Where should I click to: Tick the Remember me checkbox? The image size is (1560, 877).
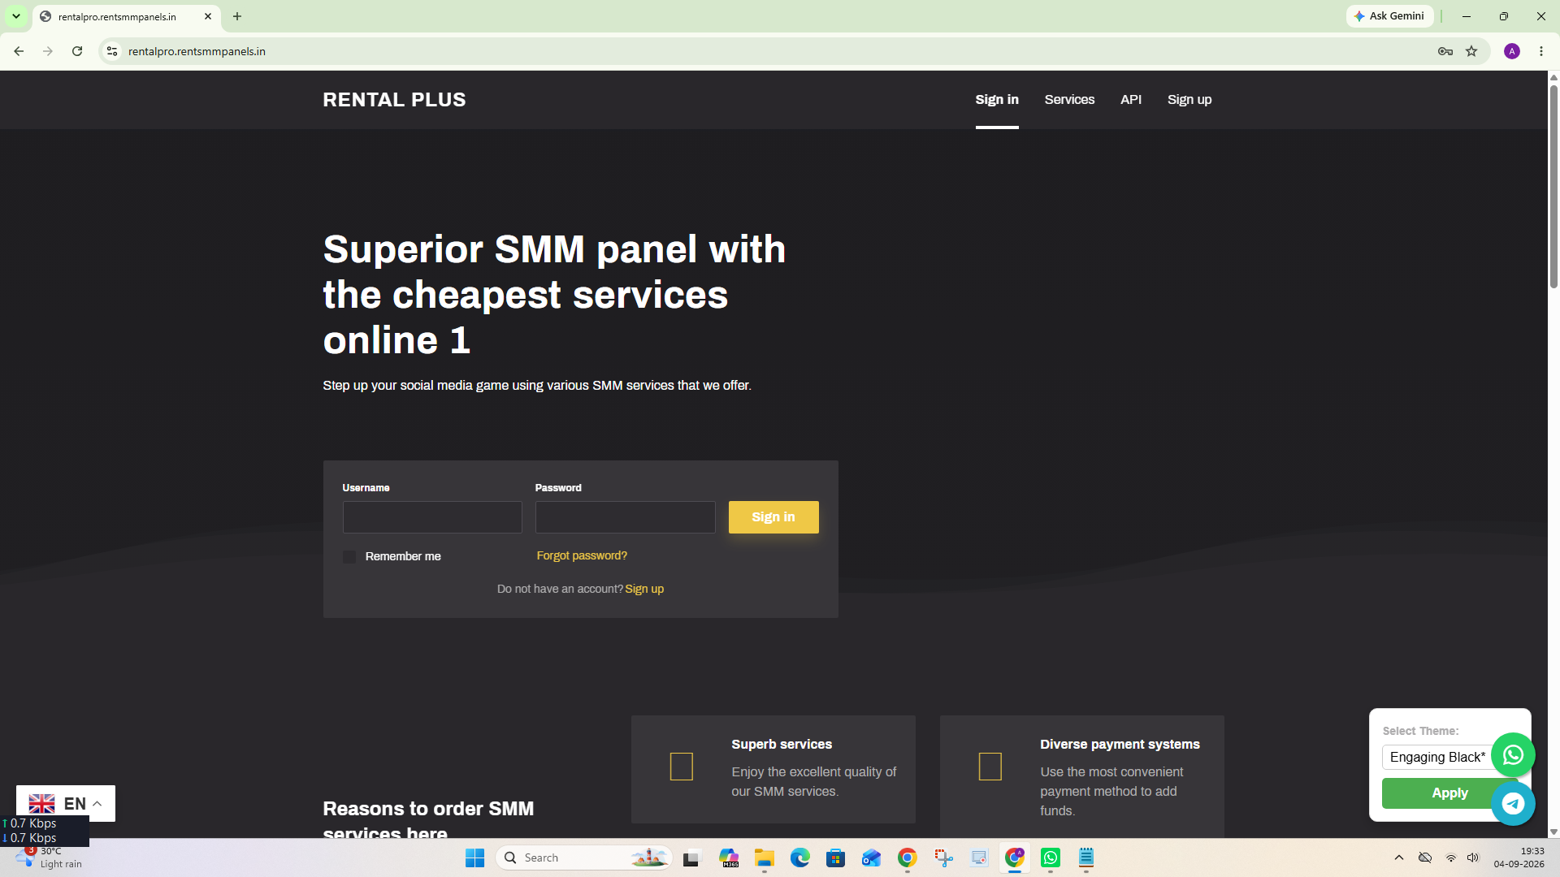(349, 557)
